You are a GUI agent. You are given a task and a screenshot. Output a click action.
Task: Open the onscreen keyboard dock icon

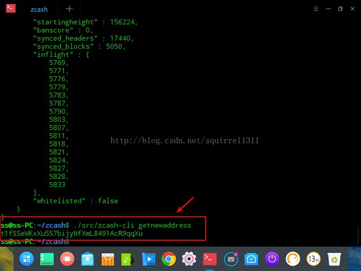(x=231, y=259)
